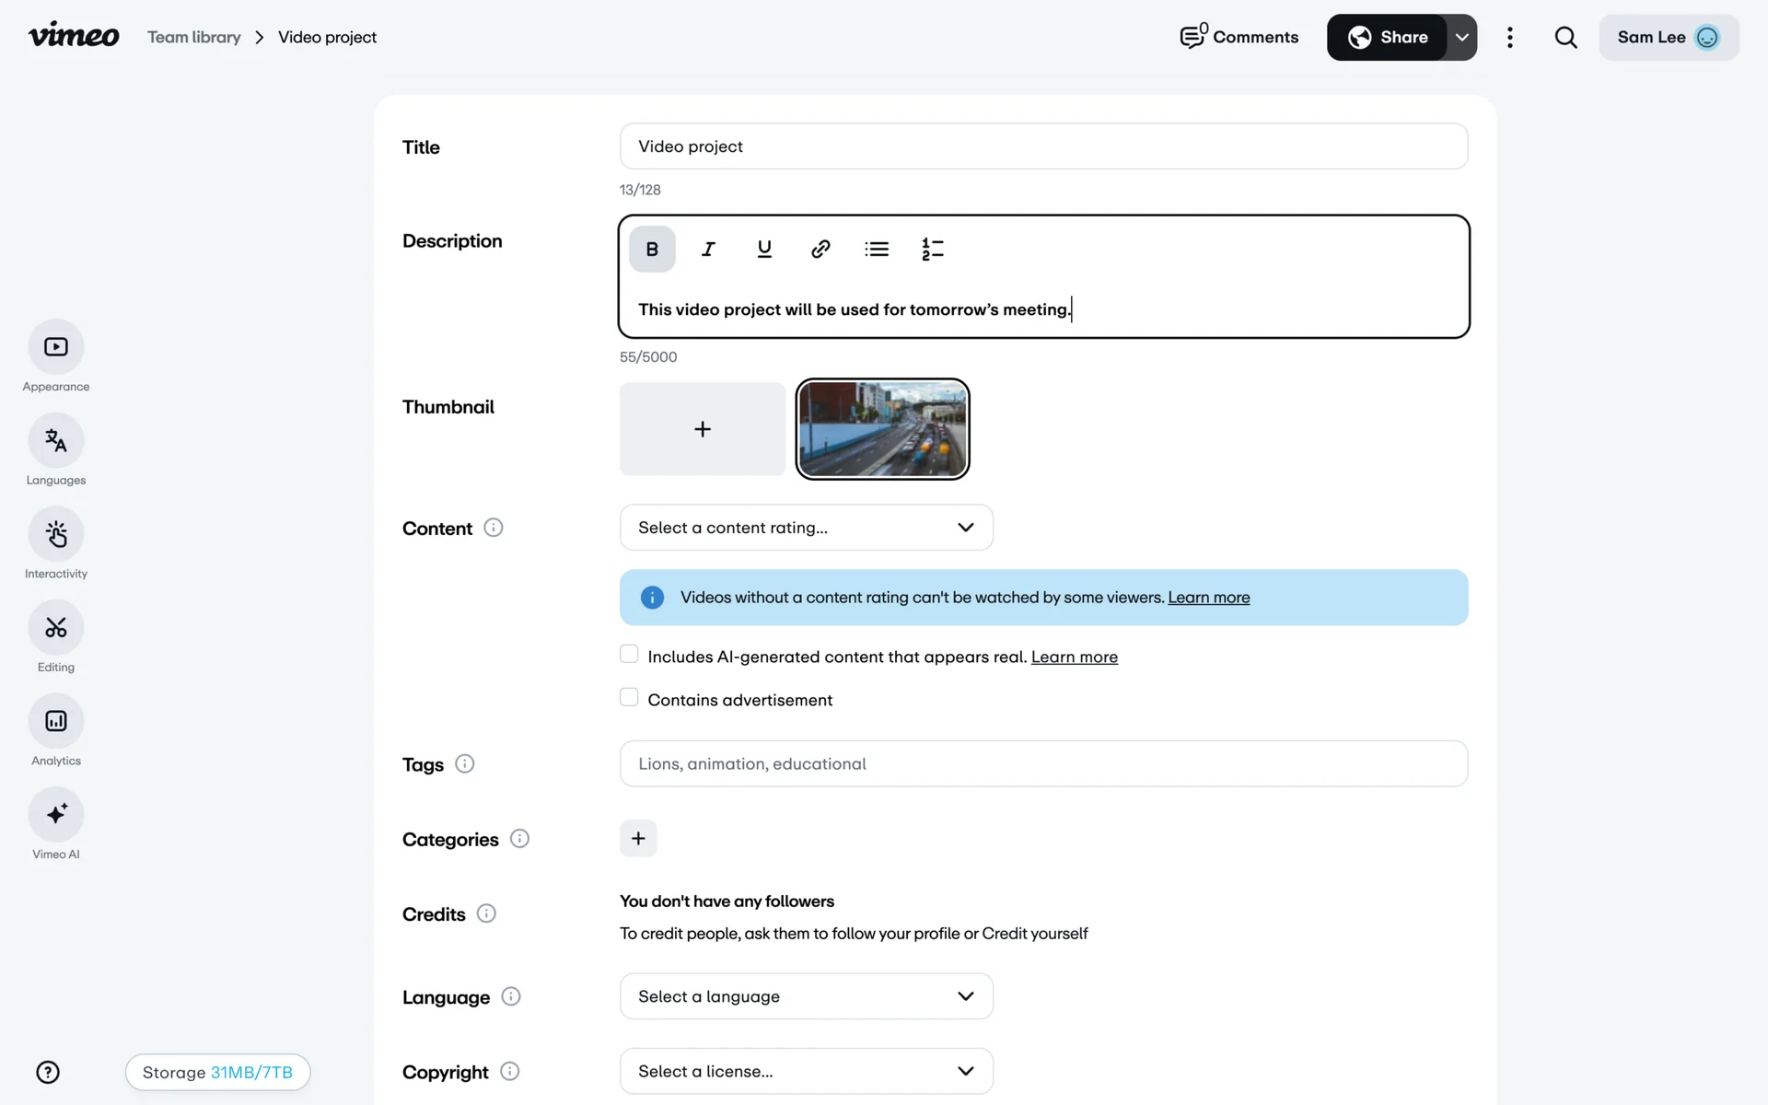
Task: Check the AI-generated content checkbox
Action: pyautogui.click(x=629, y=655)
